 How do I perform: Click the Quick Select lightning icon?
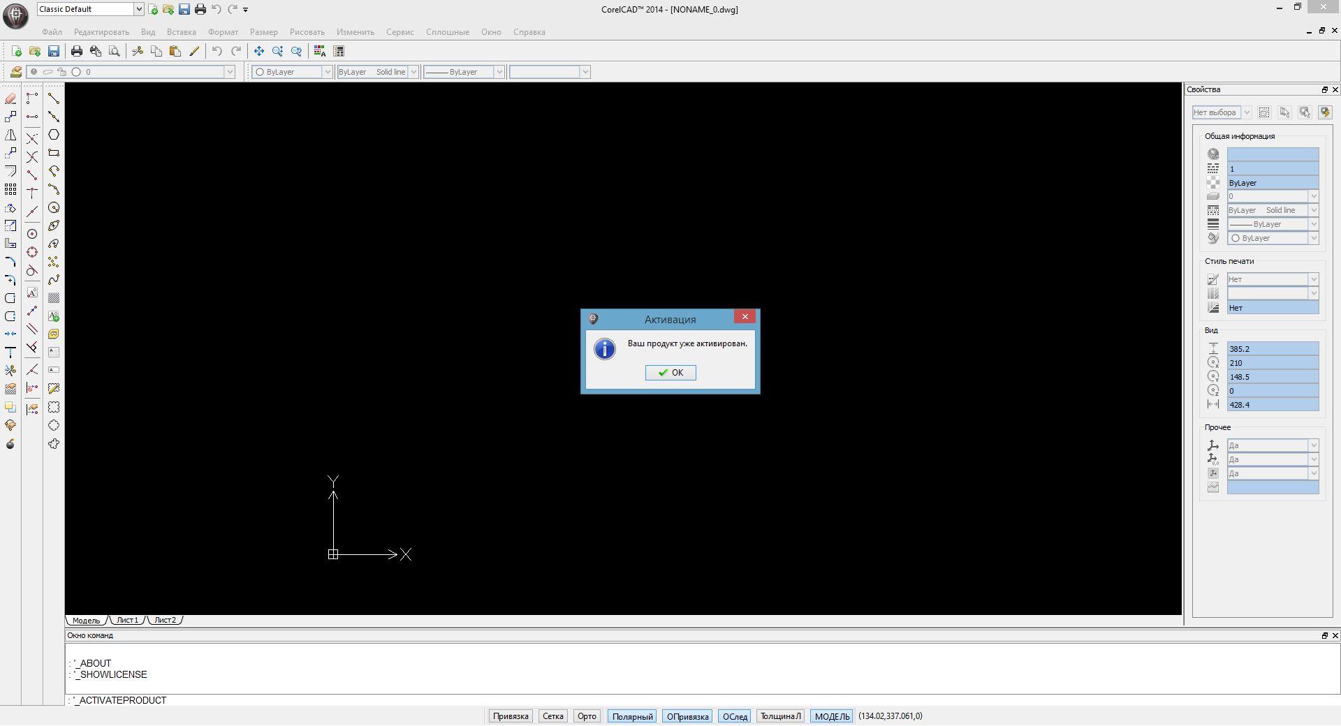[1325, 112]
